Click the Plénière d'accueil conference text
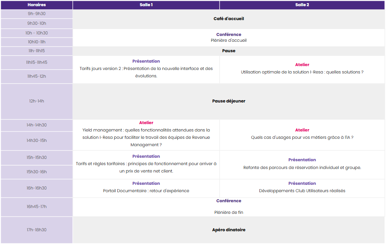 (228, 40)
